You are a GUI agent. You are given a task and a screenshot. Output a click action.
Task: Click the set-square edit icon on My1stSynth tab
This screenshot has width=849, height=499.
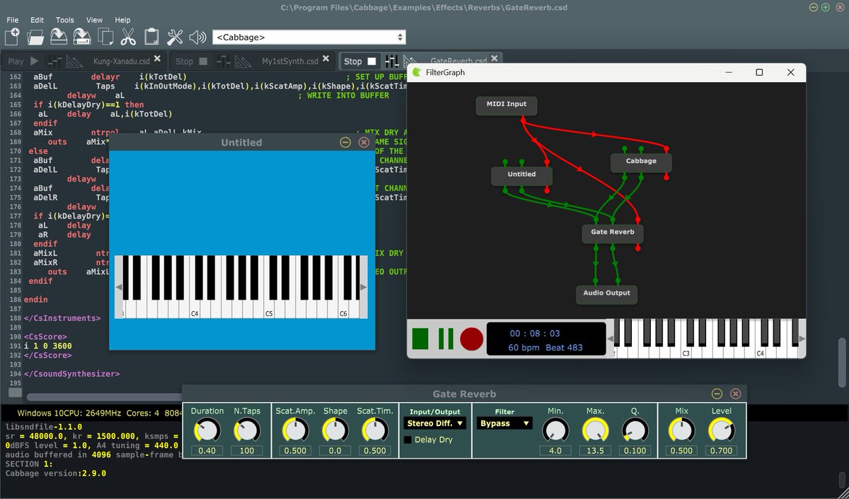point(243,61)
